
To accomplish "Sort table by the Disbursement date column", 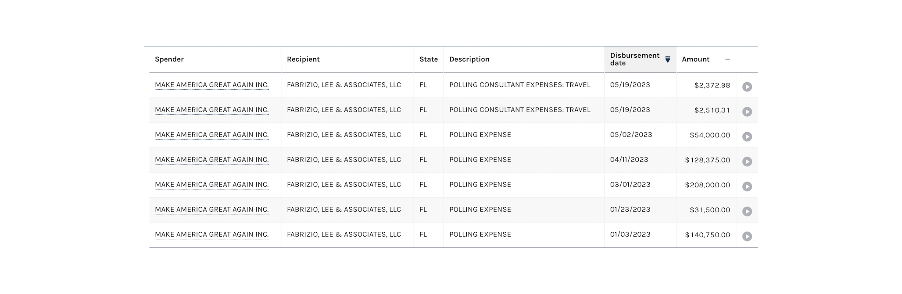I will click(x=640, y=59).
